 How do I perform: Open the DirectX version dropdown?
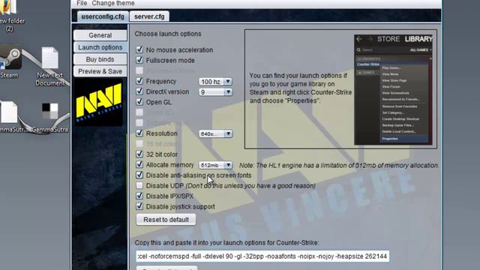coord(215,91)
